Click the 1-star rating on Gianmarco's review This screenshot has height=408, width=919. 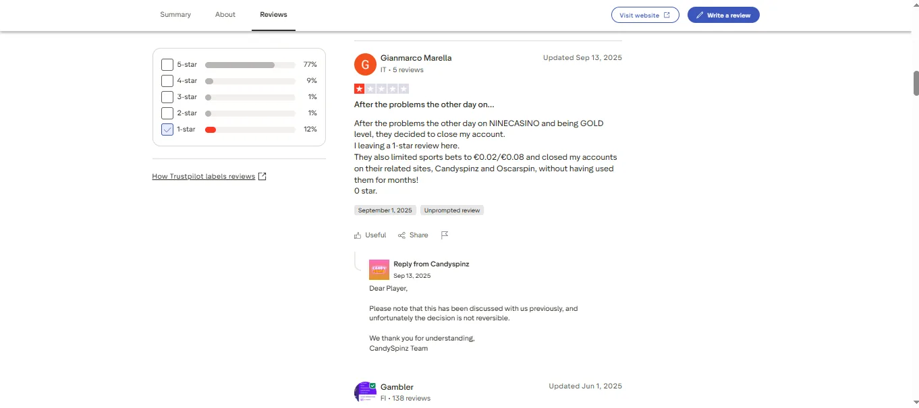(381, 88)
